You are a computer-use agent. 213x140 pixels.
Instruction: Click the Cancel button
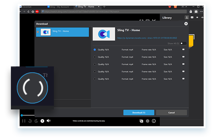click(x=171, y=113)
